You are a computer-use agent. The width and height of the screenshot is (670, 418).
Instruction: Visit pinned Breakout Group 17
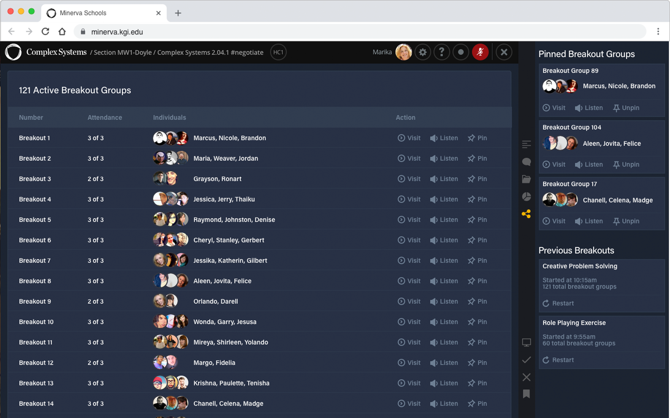554,222
